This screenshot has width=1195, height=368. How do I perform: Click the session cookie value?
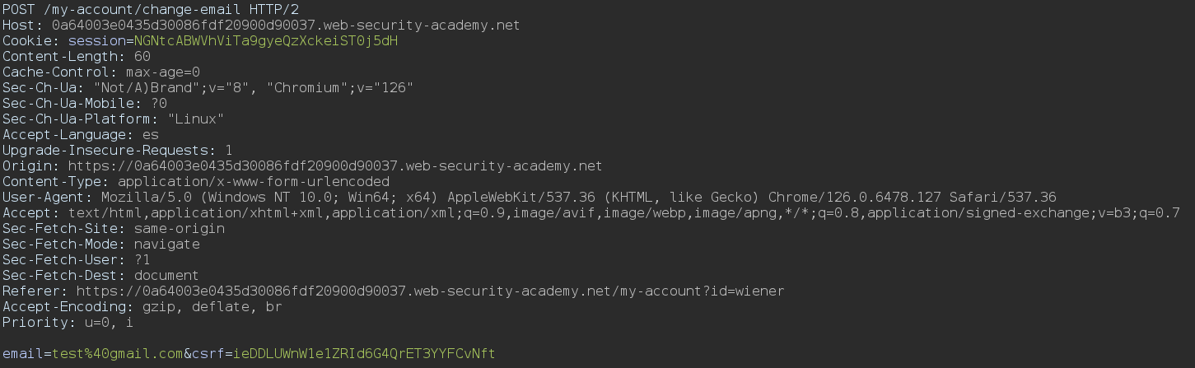(266, 40)
